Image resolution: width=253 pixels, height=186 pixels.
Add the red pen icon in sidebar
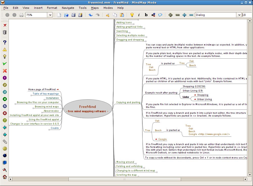pos(5,170)
